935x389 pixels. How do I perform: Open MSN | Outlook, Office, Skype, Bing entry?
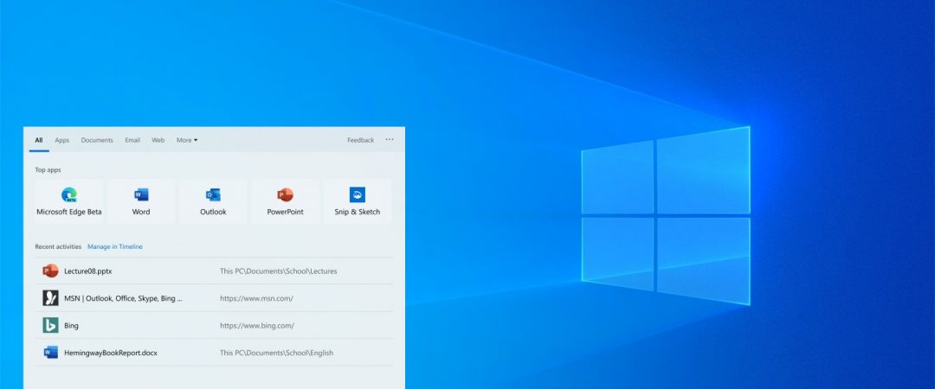[215, 298]
